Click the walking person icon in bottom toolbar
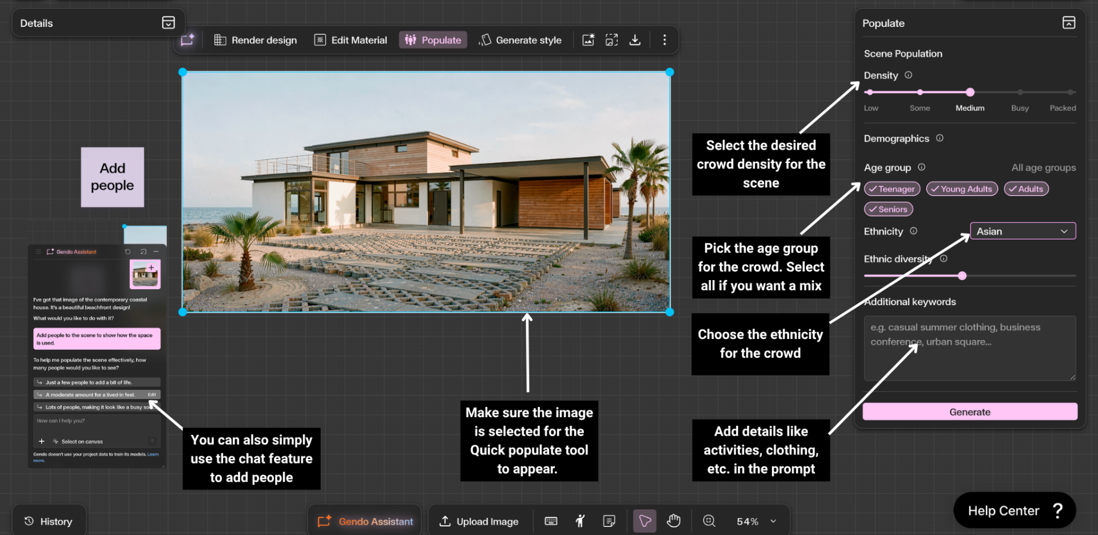The width and height of the screenshot is (1098, 535). coord(580,521)
